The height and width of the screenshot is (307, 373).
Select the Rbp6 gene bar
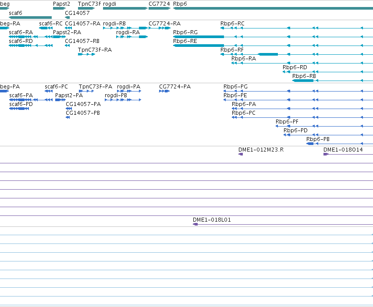273,8
